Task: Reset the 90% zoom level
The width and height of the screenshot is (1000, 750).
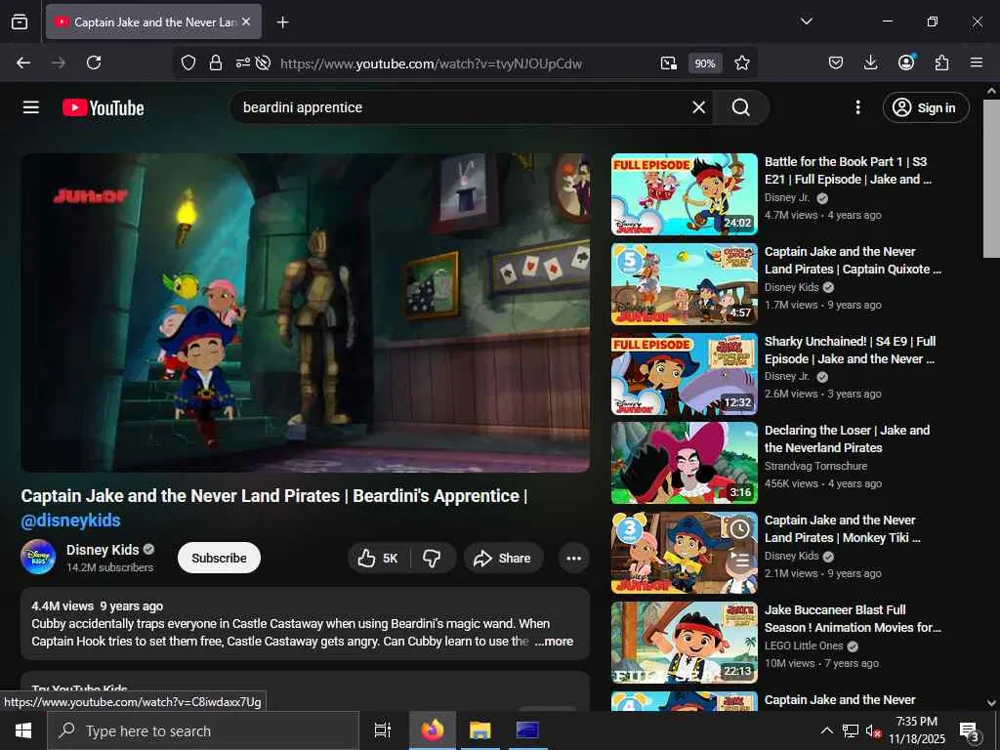Action: tap(705, 63)
